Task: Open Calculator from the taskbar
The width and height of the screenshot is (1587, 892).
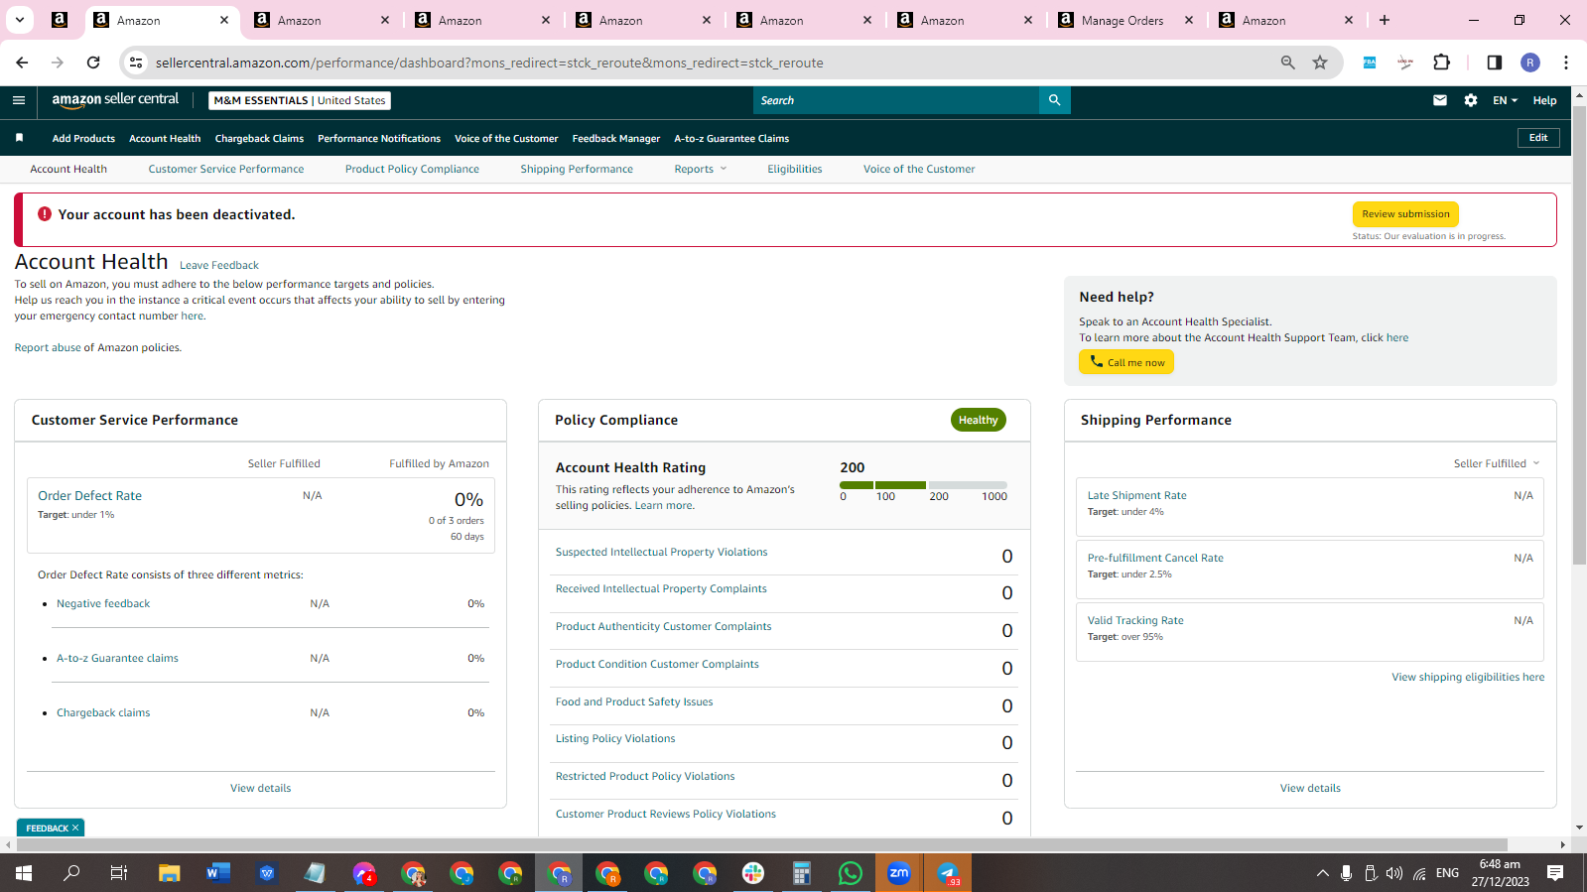Action: tap(802, 873)
